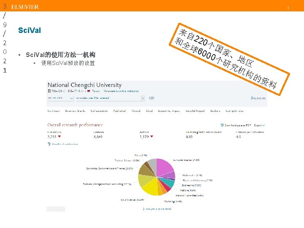Open the Awarded Grants tab

[75, 111]
